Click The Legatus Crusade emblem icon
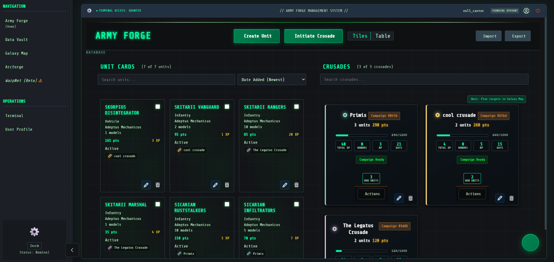This screenshot has height=262, width=554. pyautogui.click(x=335, y=229)
